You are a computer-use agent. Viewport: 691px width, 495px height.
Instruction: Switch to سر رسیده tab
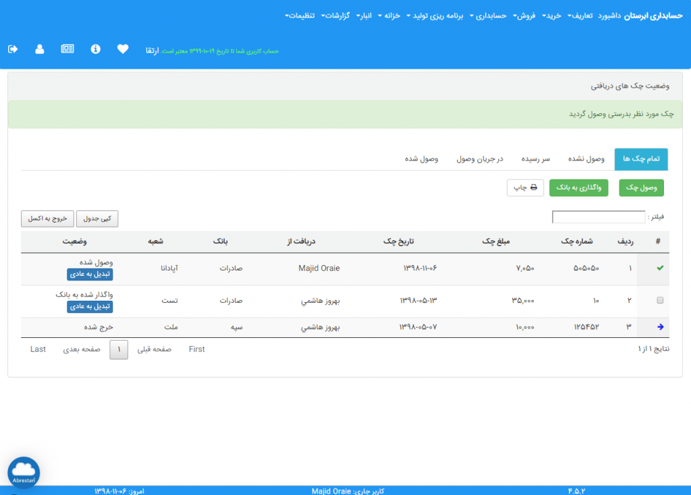pyautogui.click(x=535, y=159)
